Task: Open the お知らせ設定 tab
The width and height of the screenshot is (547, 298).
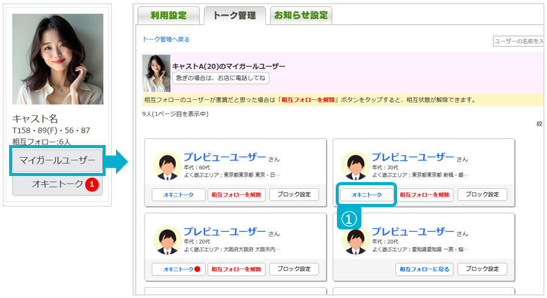Action: 301,16
